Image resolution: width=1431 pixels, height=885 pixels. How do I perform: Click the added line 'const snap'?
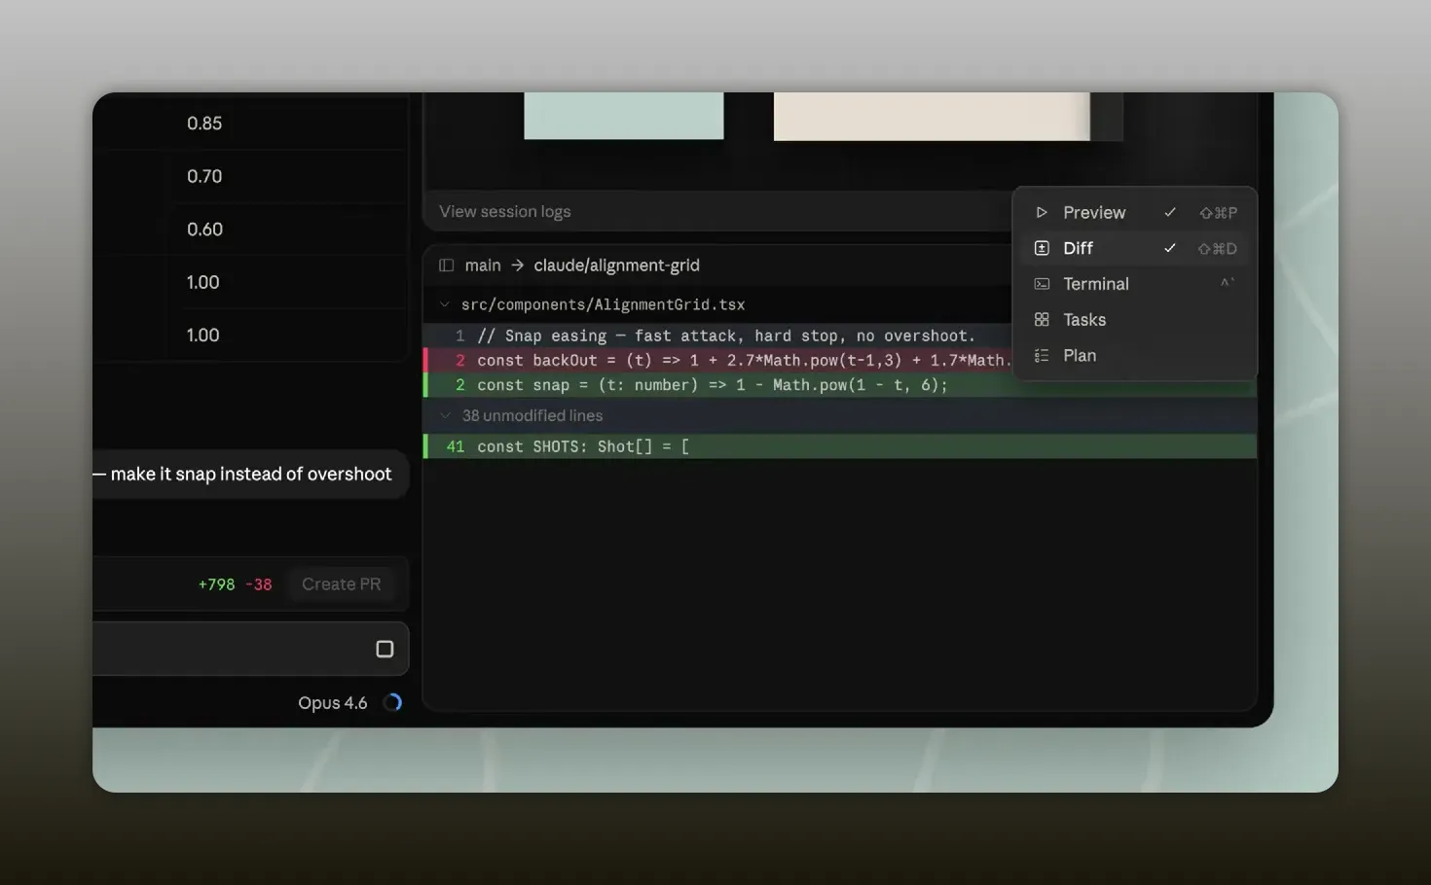[840, 385]
